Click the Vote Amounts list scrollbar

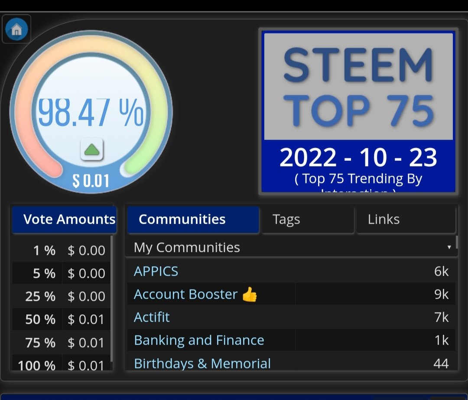click(112, 299)
